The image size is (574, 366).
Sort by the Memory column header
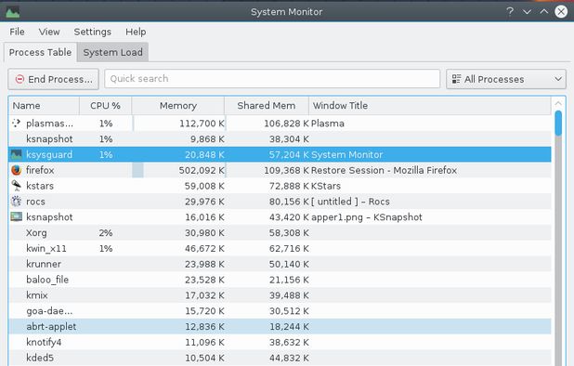pos(178,106)
